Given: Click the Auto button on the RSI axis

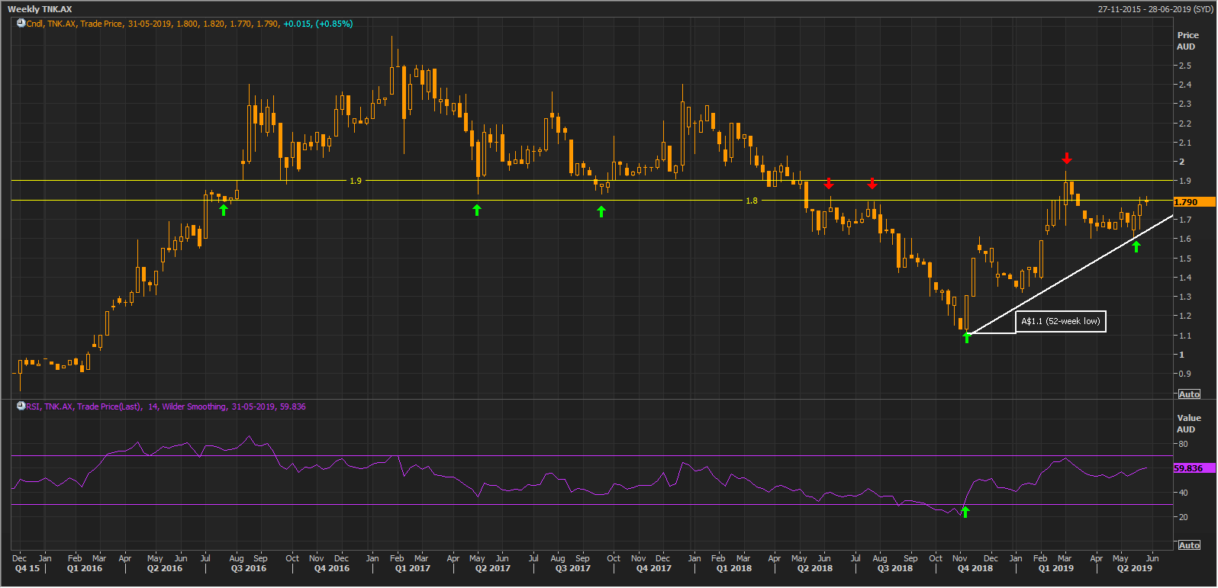Looking at the screenshot, I should click(x=1189, y=545).
